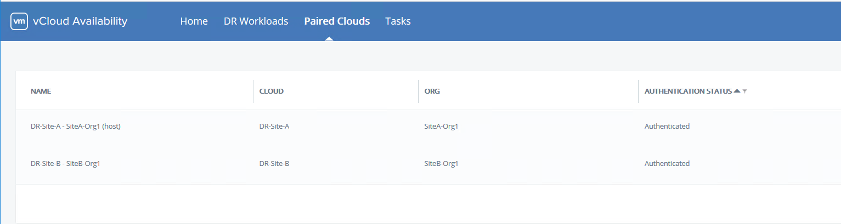The width and height of the screenshot is (841, 224).
Task: Go to the Tasks tab
Action: tap(398, 21)
